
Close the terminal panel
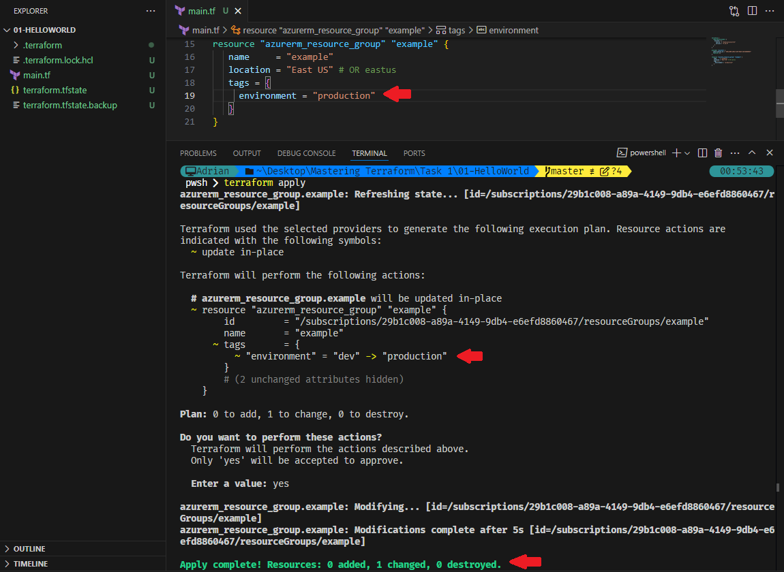coord(770,153)
